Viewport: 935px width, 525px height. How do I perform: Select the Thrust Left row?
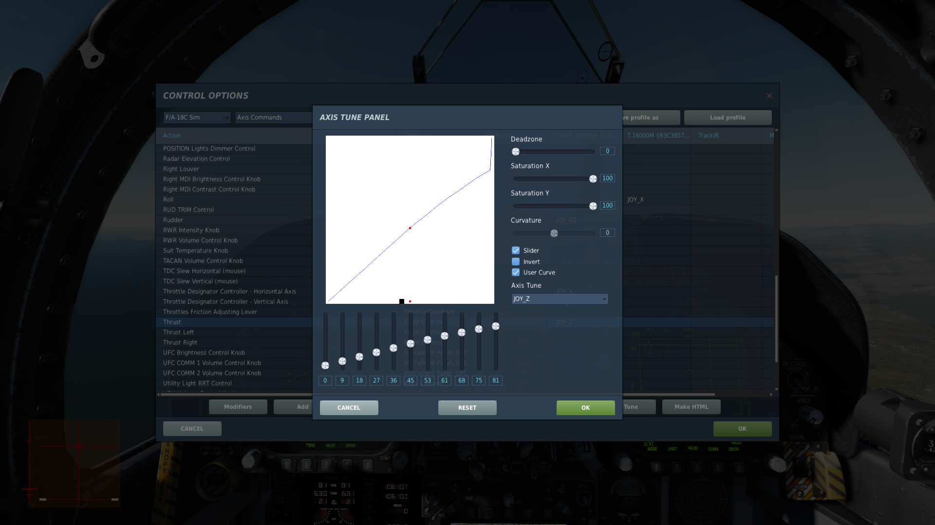coord(234,332)
